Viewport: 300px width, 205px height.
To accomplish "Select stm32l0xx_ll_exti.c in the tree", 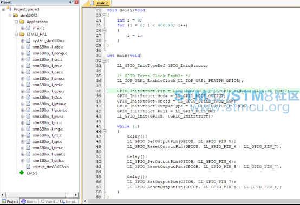I will click(x=48, y=85).
